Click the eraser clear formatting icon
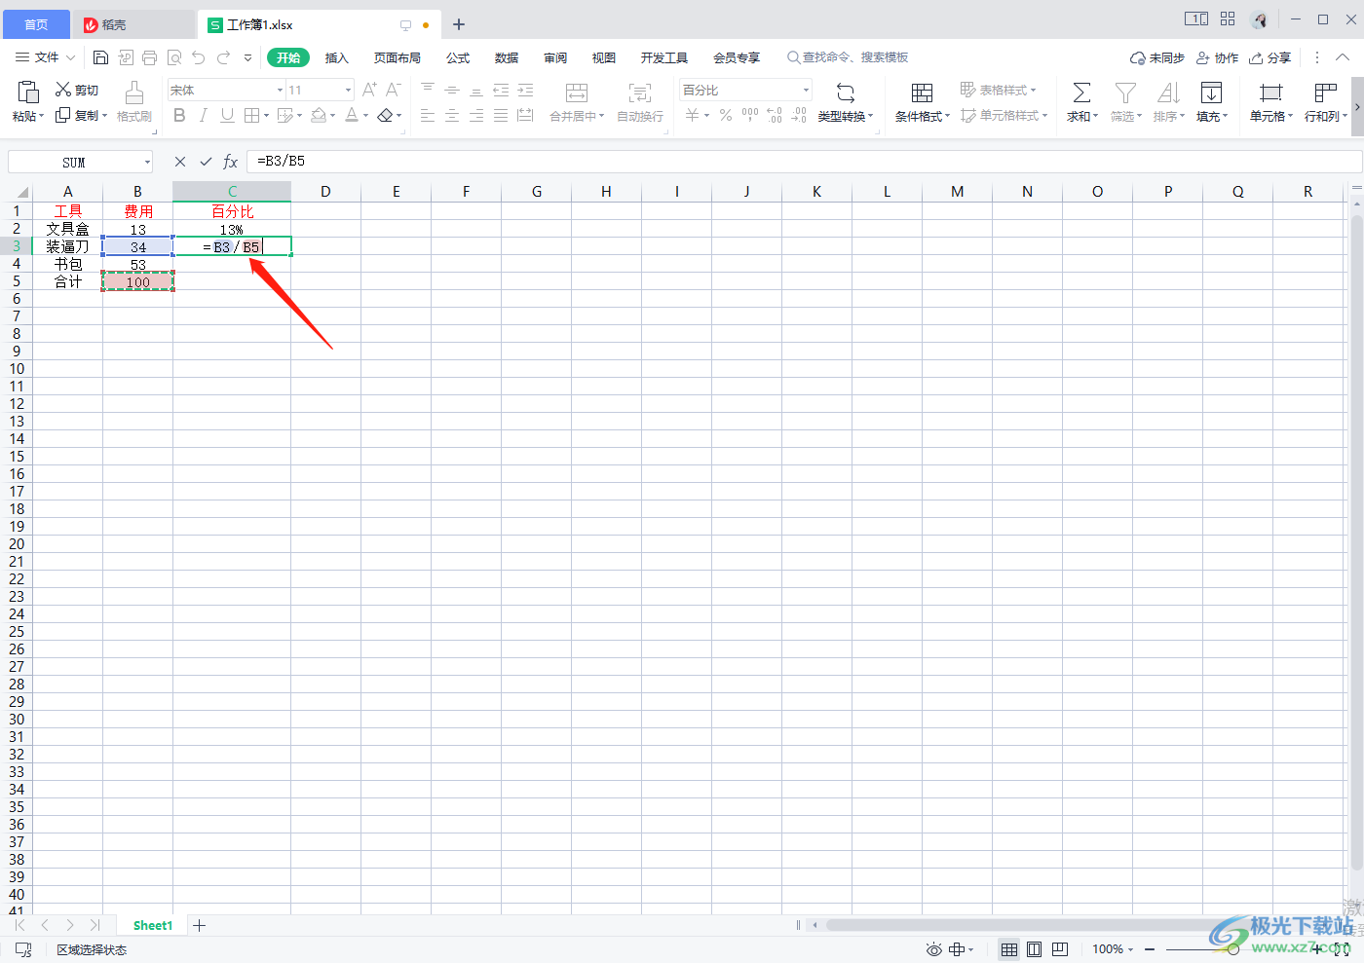 point(385,115)
